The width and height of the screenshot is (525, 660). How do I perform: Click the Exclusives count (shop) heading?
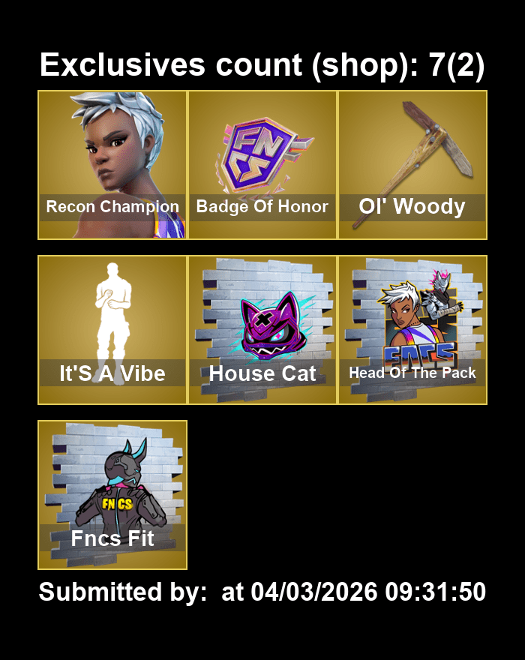click(229, 65)
